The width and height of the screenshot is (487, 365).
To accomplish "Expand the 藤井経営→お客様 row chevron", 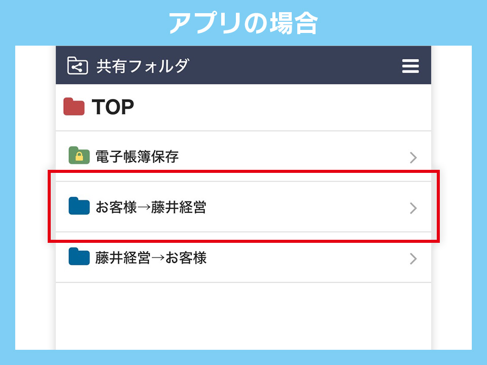I will tap(413, 259).
